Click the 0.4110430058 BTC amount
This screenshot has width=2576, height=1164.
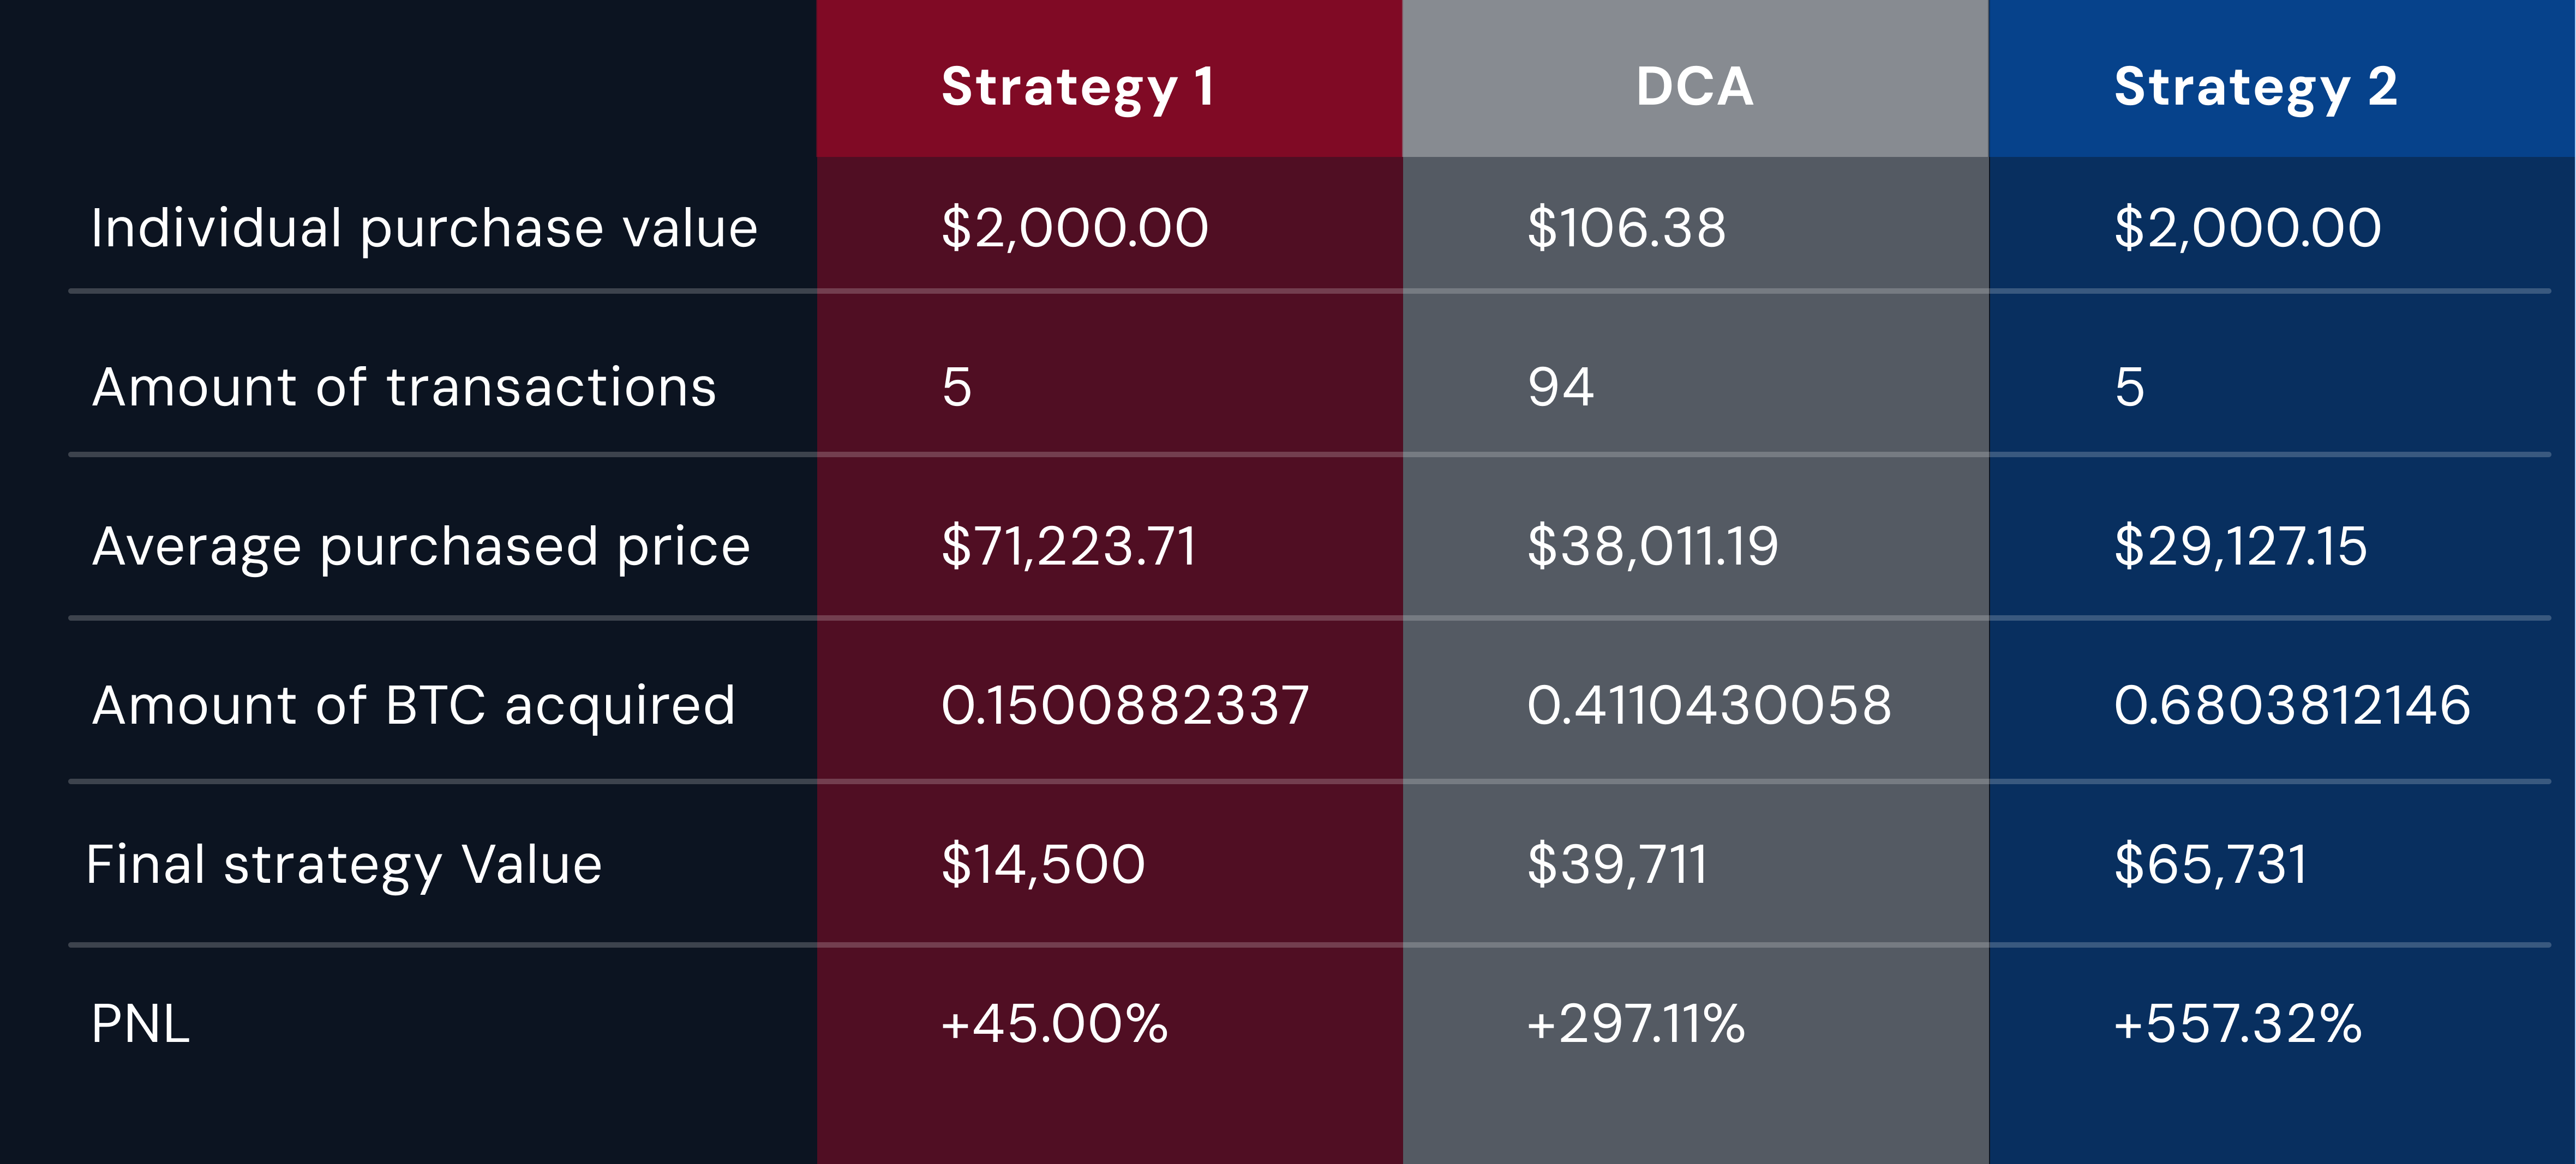click(1709, 705)
